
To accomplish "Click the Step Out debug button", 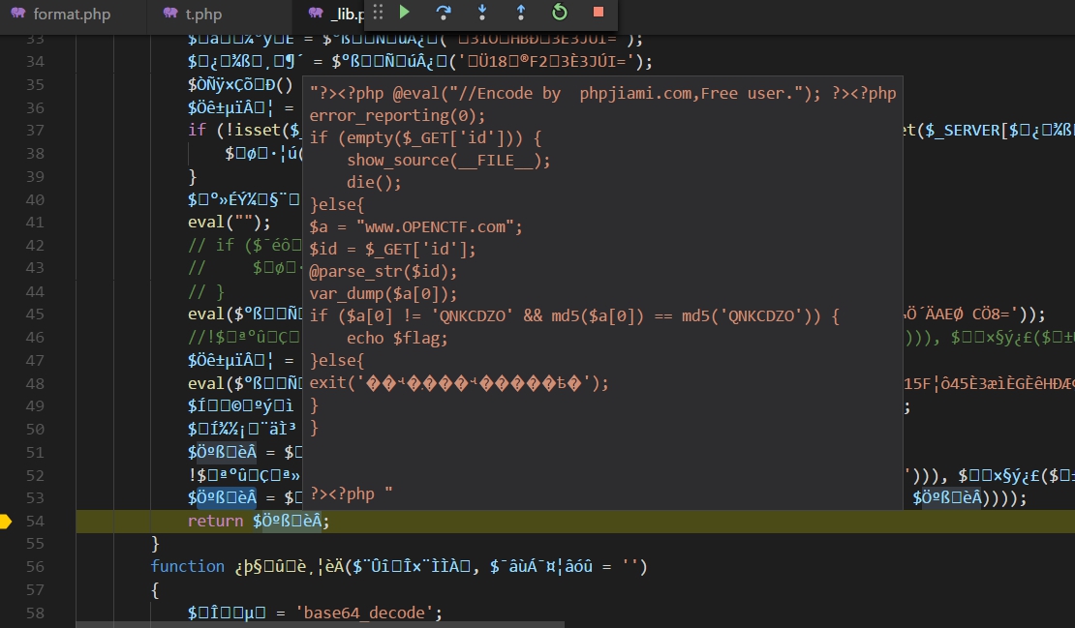I will 520,12.
